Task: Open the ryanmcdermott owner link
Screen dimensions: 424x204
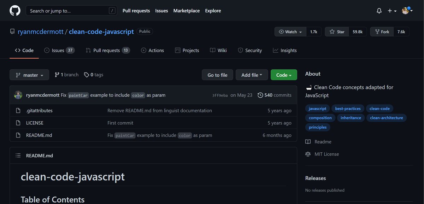Action: click(x=40, y=31)
